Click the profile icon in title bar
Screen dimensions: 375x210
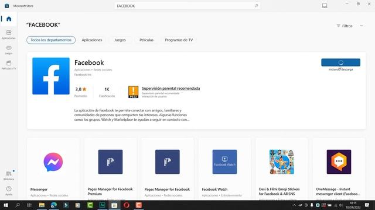coord(325,6)
